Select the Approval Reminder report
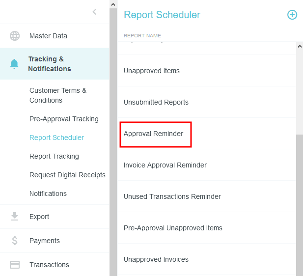The width and height of the screenshot is (303, 276). point(153,134)
